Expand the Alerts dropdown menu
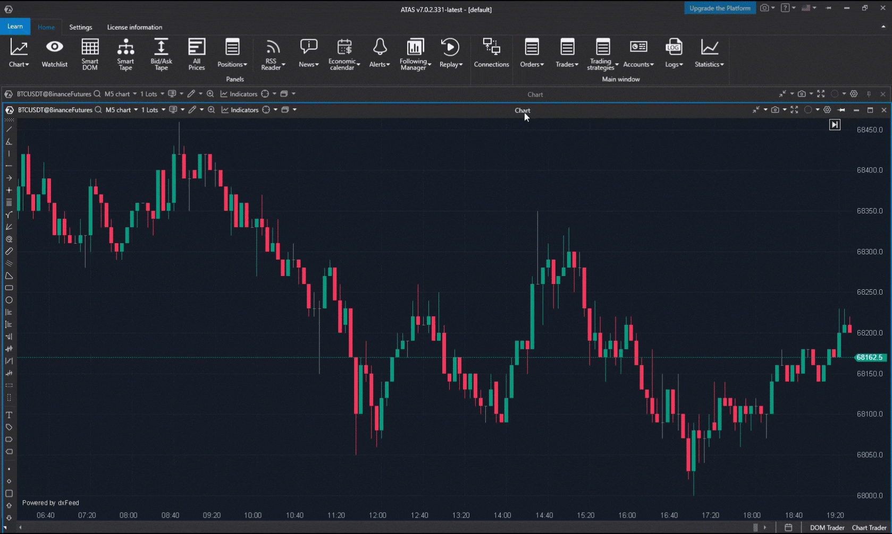Viewport: 892px width, 534px height. (x=380, y=54)
